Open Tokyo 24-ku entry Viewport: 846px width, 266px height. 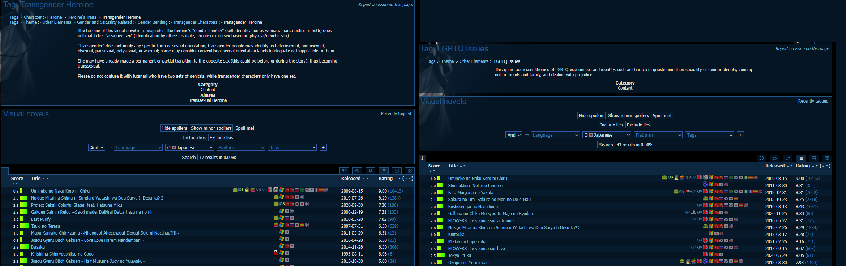click(x=460, y=256)
